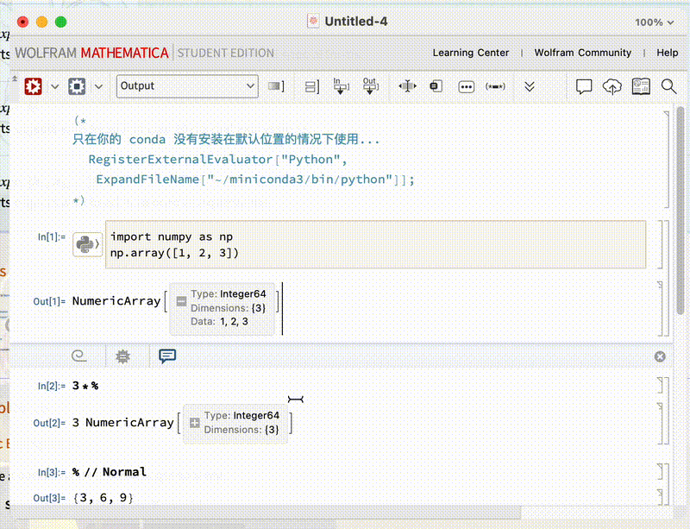Click the insert In cell icon
Image resolution: width=690 pixels, height=529 pixels.
(341, 86)
